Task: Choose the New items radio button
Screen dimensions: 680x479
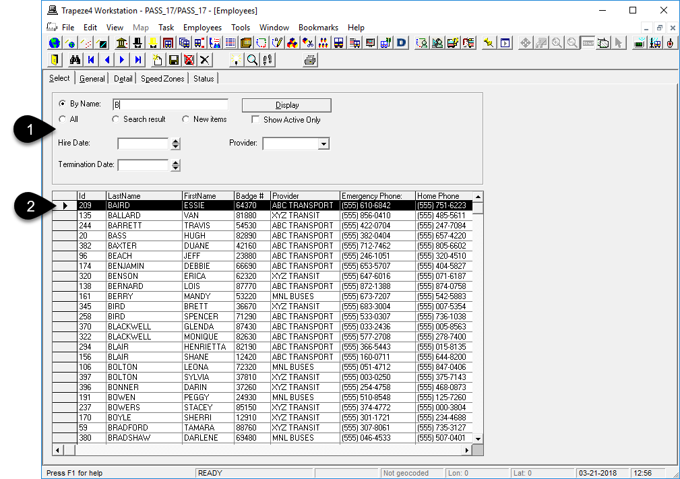Action: click(x=186, y=119)
